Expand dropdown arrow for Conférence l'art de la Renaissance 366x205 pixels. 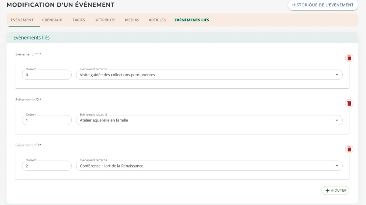337,166
